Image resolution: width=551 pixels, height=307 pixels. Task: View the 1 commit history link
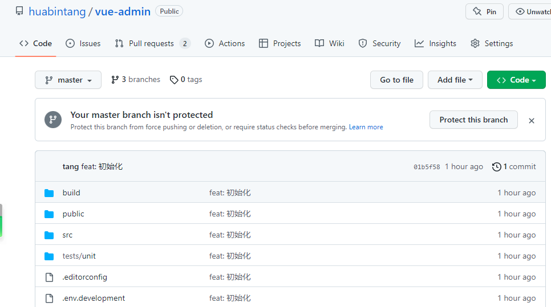pyautogui.click(x=514, y=167)
